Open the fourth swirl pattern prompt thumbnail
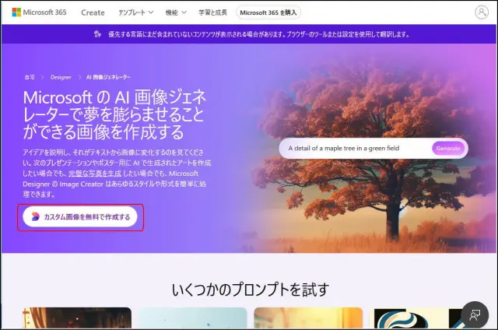This screenshot has height=330, width=498. point(419,318)
